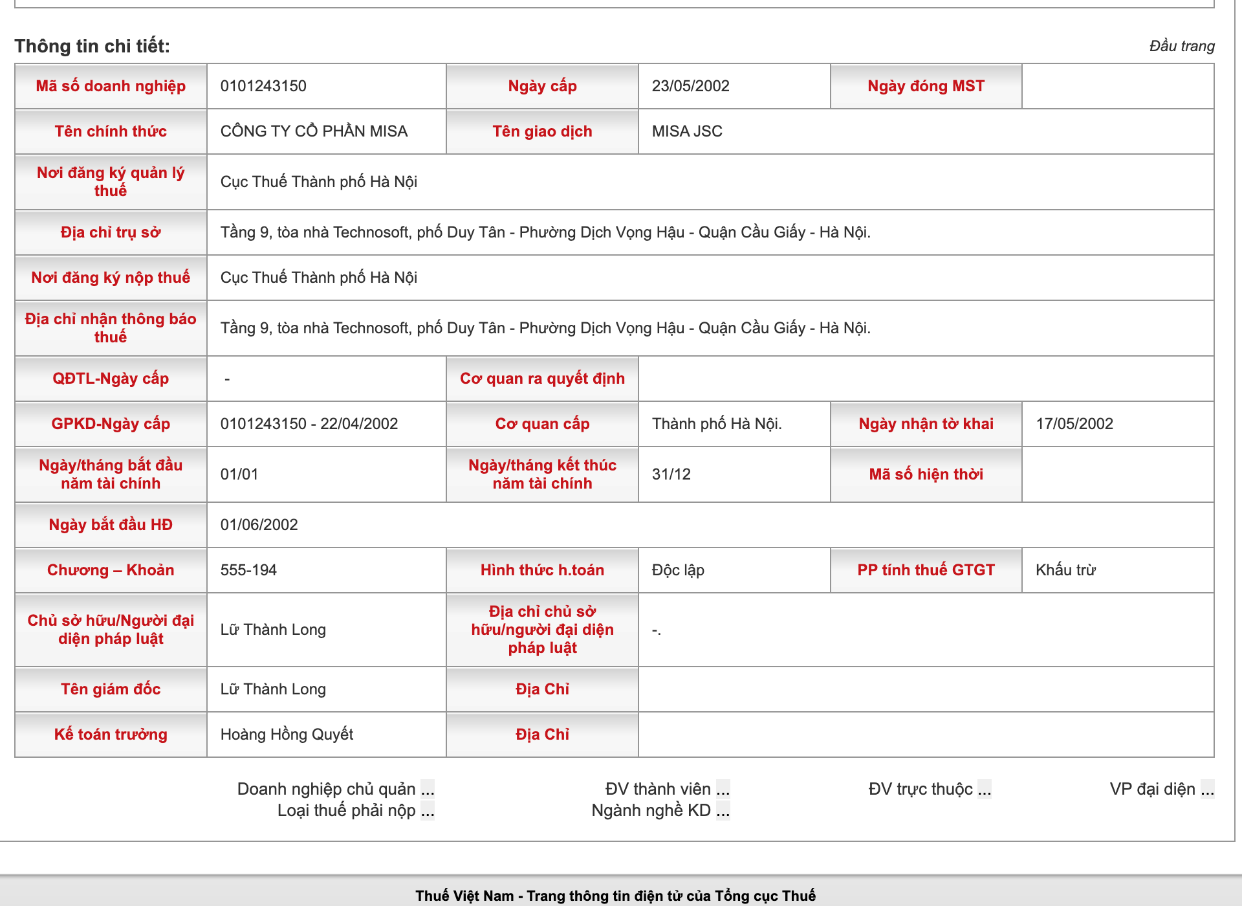Click the Mã số hiện thời label
This screenshot has width=1242, height=906.
coord(926,474)
